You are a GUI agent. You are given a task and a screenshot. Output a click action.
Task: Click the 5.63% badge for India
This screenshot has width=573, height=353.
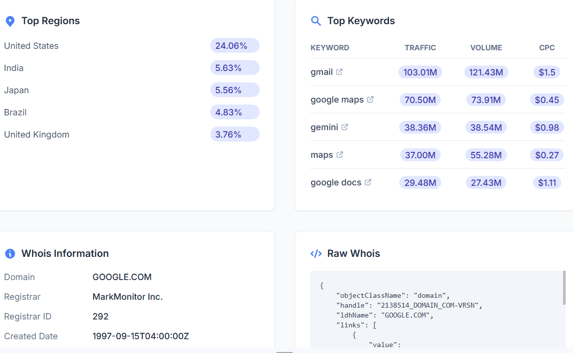click(x=234, y=68)
